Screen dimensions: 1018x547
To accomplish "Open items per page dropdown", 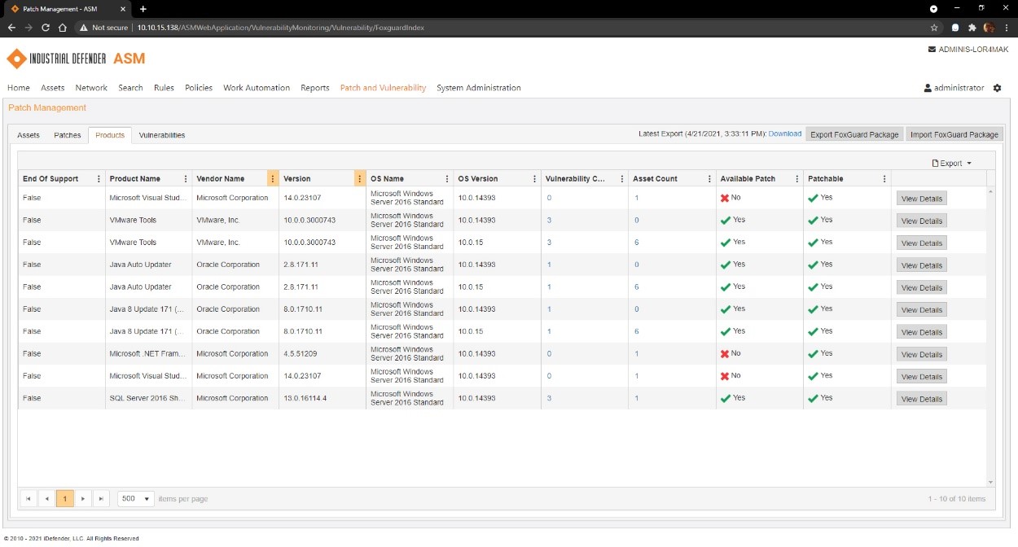I will click(136, 498).
